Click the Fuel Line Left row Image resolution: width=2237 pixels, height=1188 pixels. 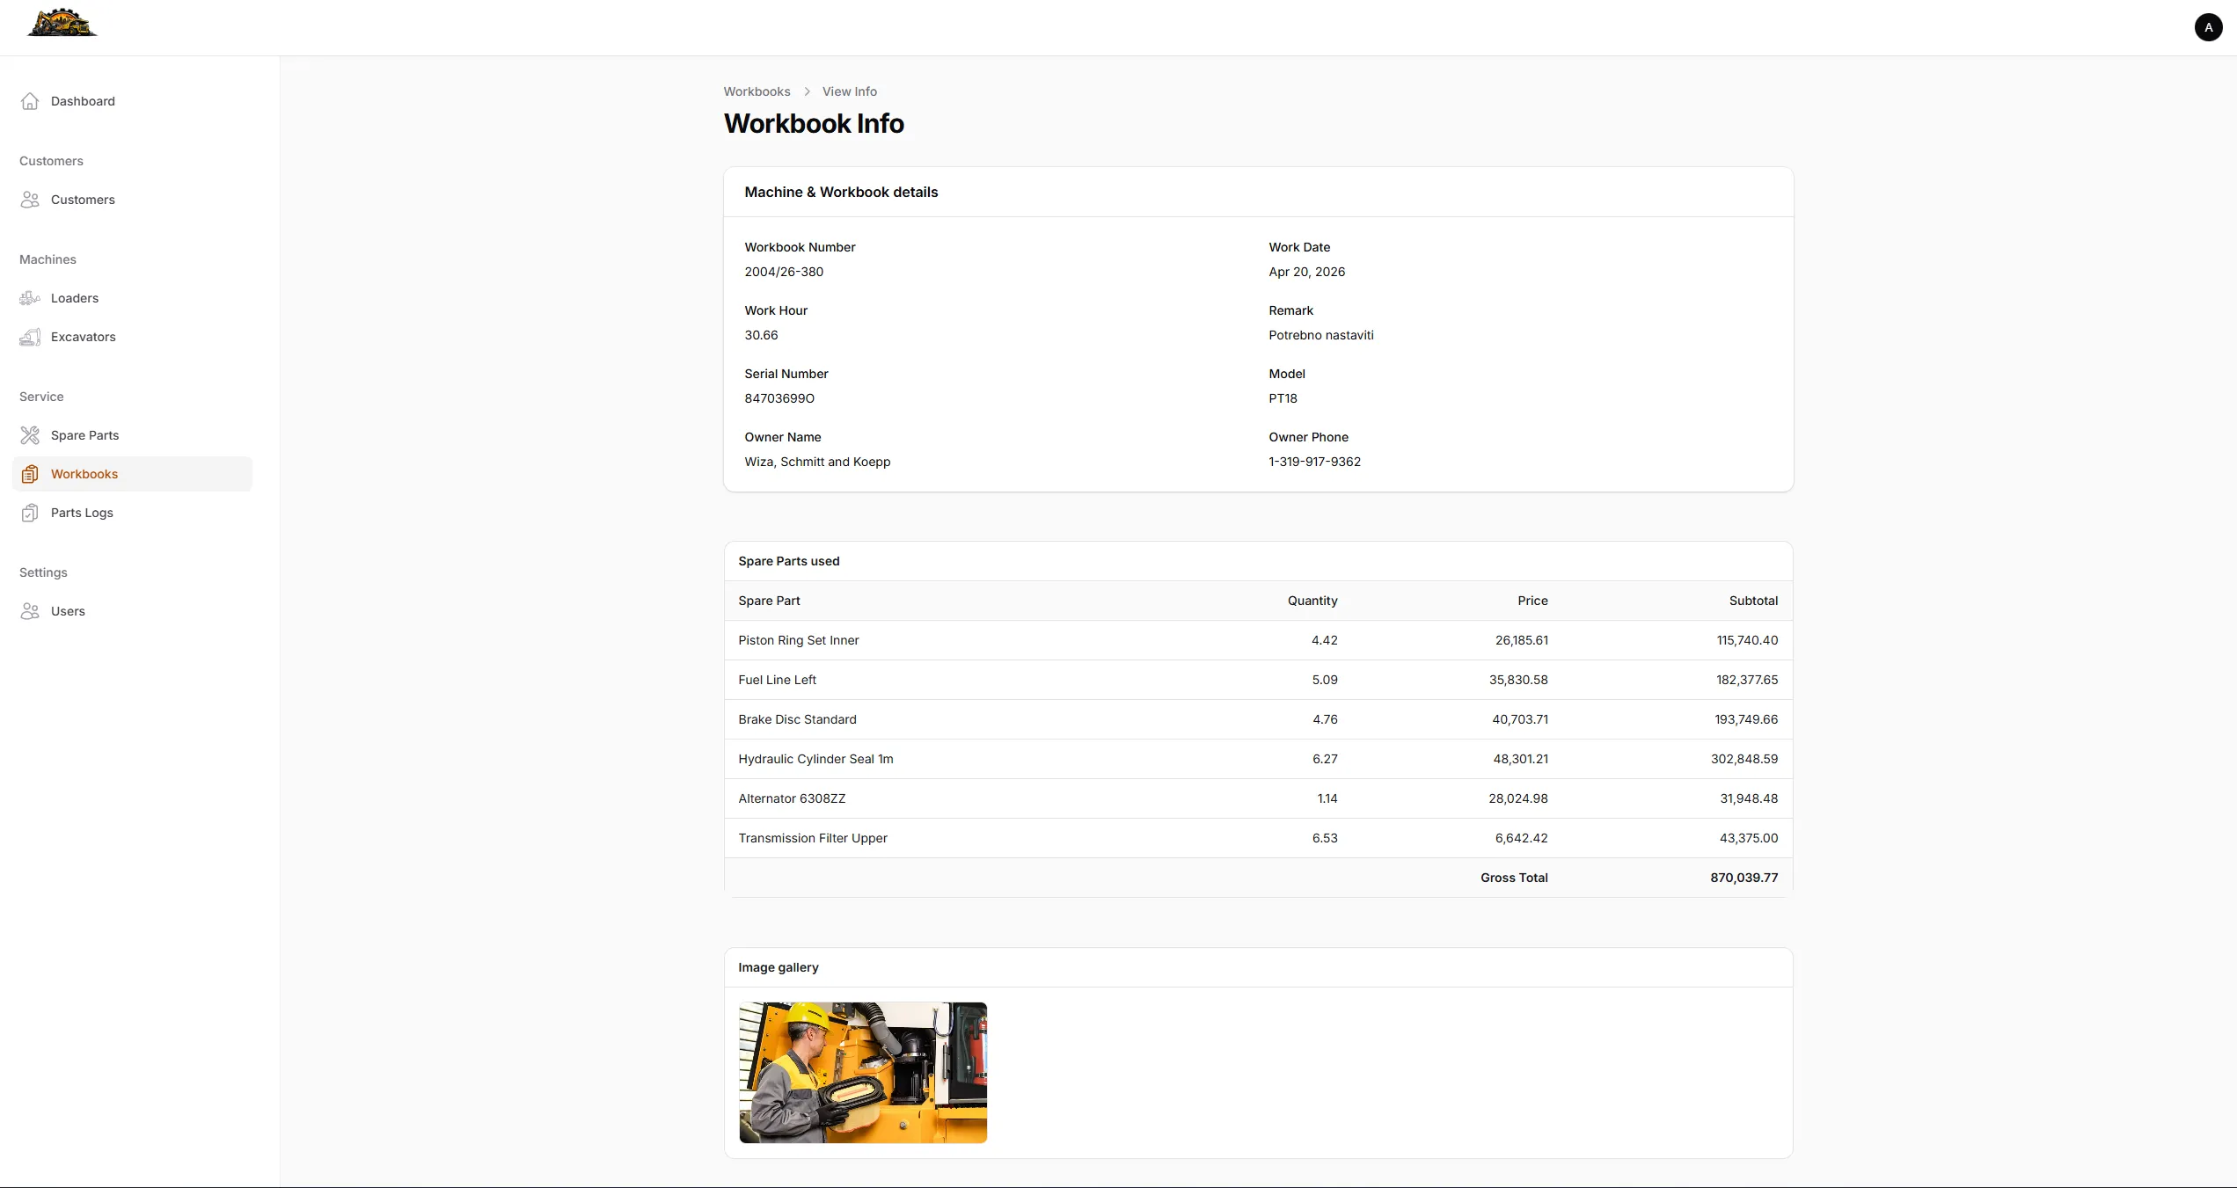(x=1258, y=680)
